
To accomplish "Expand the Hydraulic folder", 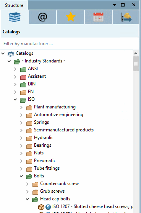I will point(21,138).
